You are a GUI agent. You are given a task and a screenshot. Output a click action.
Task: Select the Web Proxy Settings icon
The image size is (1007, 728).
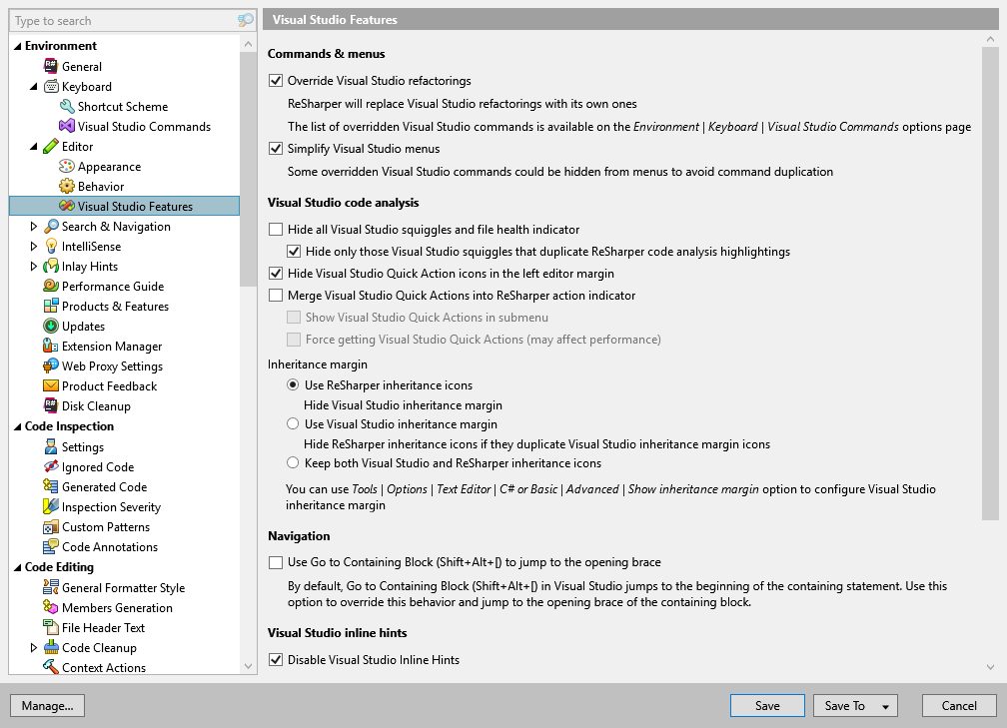(53, 365)
